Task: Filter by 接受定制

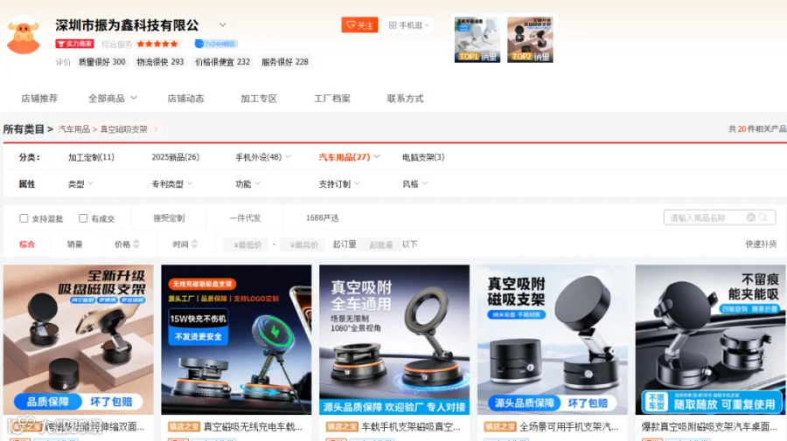Action: [169, 218]
